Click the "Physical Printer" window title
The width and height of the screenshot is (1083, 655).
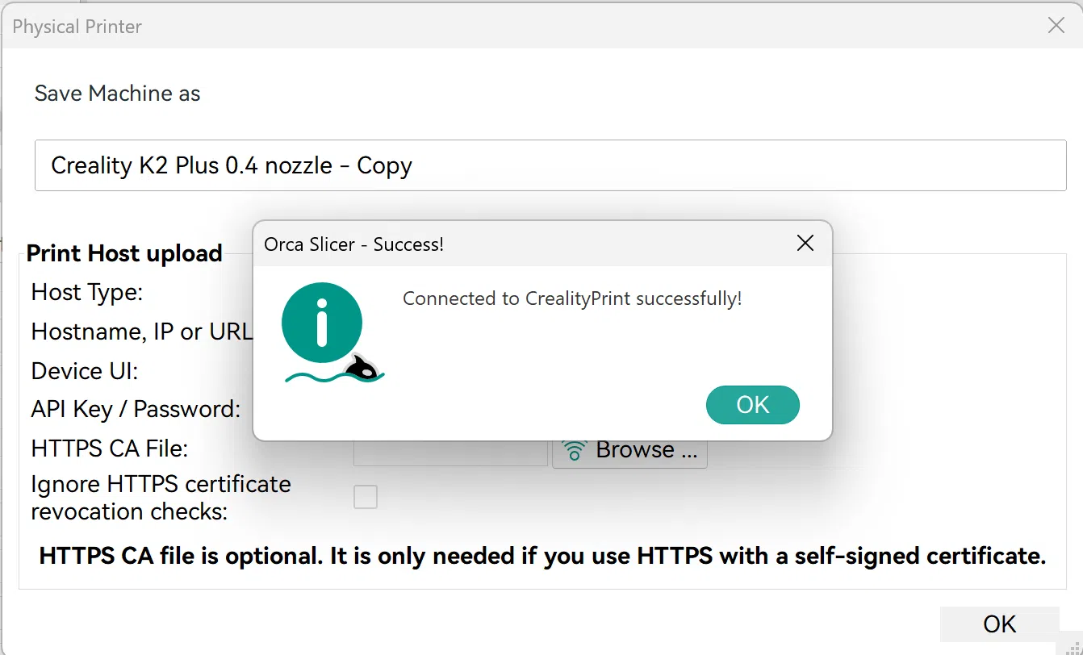[x=77, y=27]
